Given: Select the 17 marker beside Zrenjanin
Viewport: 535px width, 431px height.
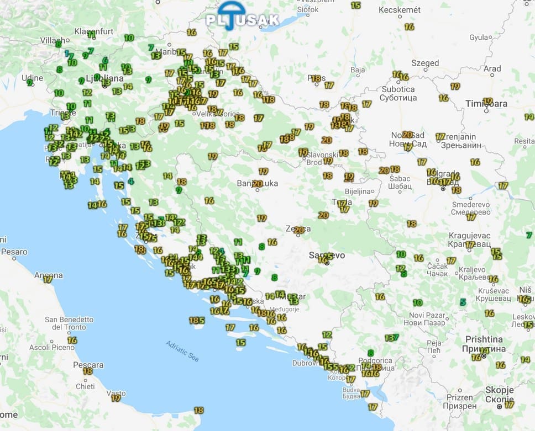Looking at the screenshot, I should pos(440,136).
